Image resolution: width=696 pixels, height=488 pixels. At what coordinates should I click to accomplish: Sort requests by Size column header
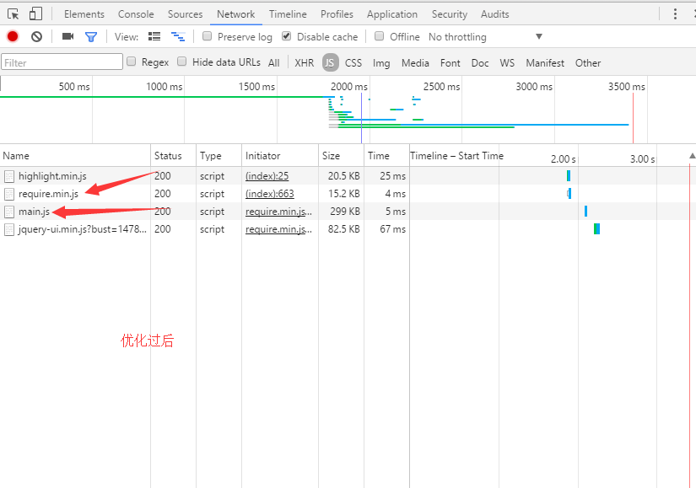coord(332,156)
